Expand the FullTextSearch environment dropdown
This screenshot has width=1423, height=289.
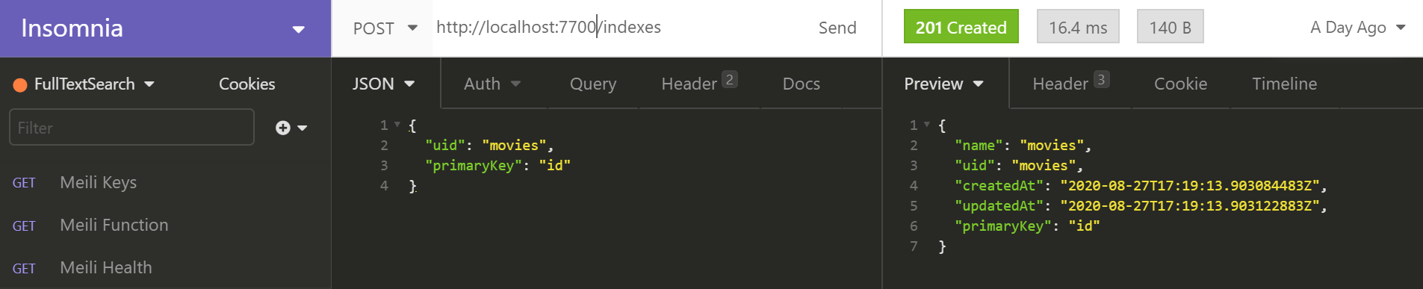pyautogui.click(x=149, y=84)
